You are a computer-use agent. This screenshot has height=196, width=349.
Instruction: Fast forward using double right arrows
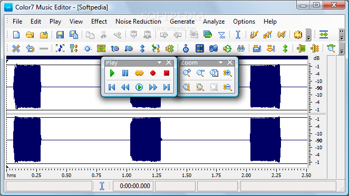153,87
